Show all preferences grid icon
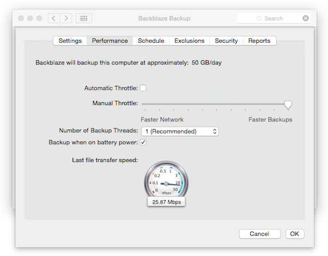Viewport: 328px width, 256px height. (x=84, y=18)
